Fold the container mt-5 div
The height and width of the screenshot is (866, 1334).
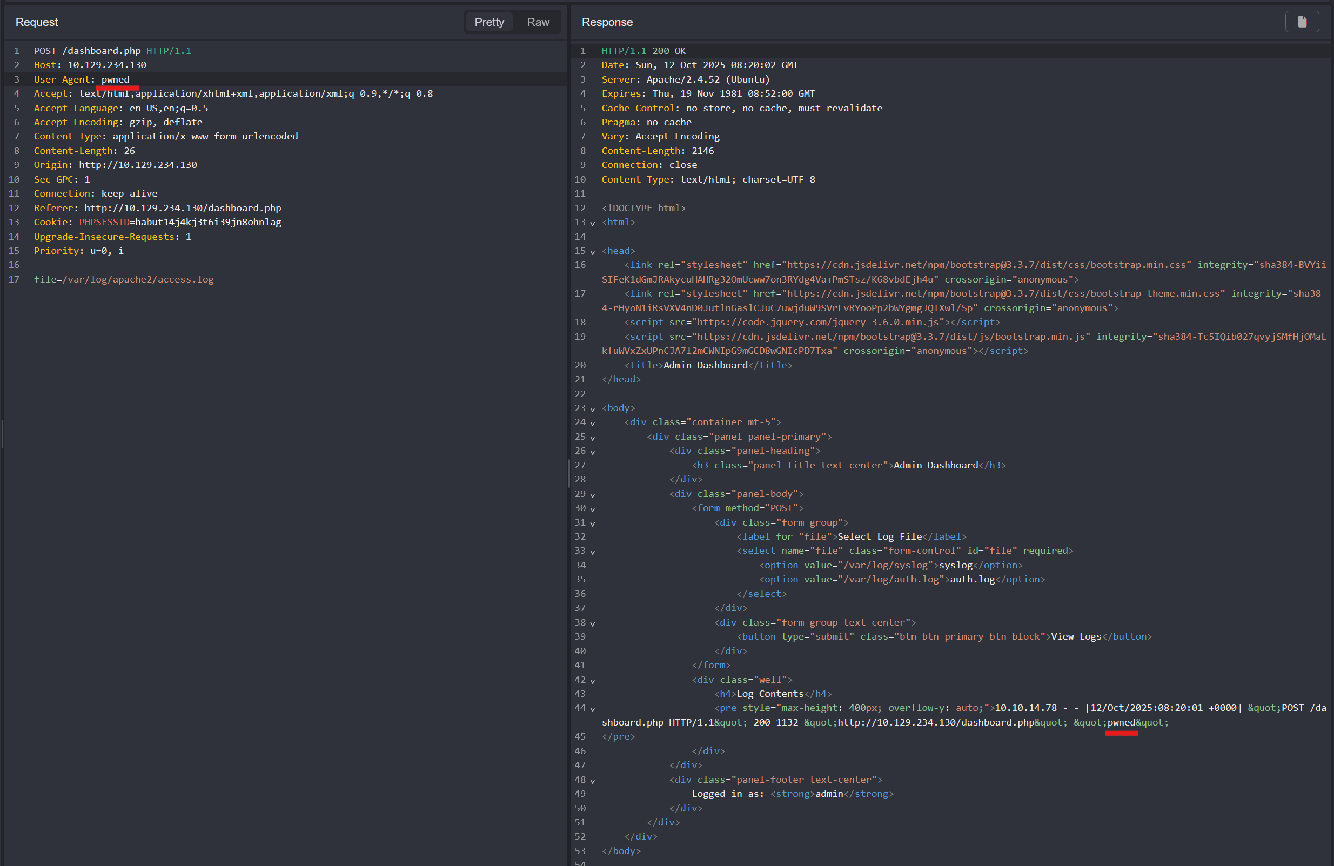pos(593,423)
